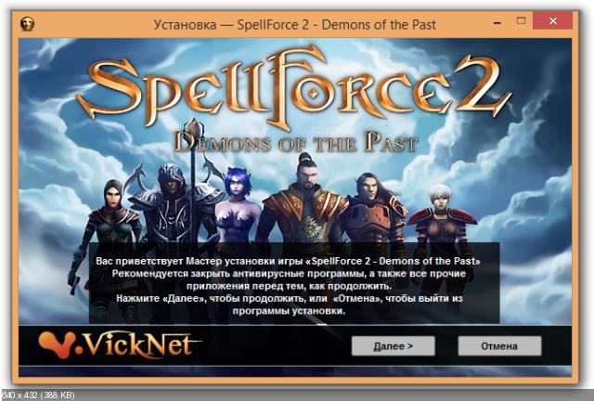594x401 pixels.
Task: Cancel setup with the Отмена button
Action: pos(499,346)
